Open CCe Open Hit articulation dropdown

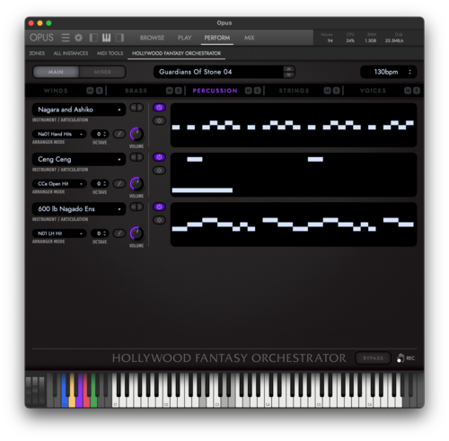coord(59,183)
